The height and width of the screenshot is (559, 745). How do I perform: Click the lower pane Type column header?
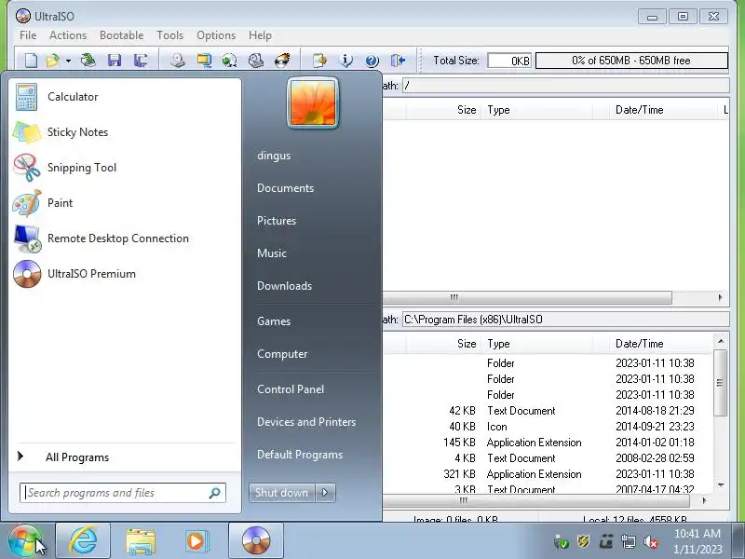coord(537,344)
